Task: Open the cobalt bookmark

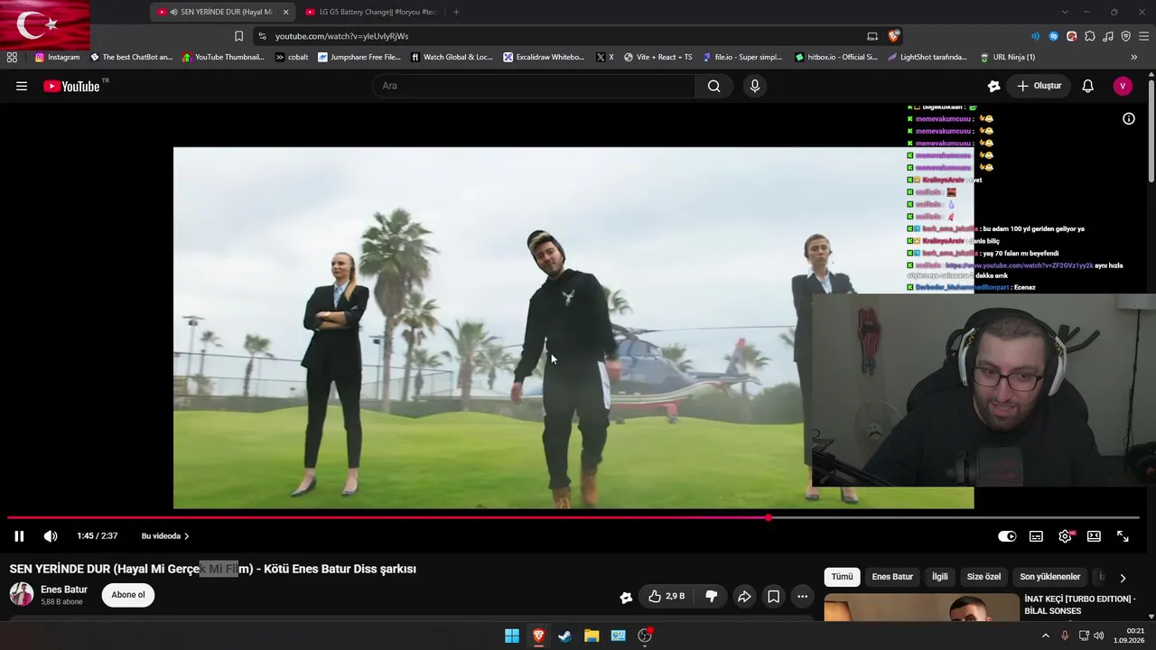Action: pyautogui.click(x=292, y=57)
